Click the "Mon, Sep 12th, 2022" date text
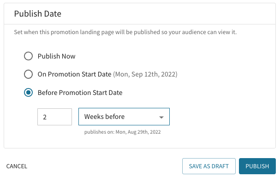 click(145, 74)
